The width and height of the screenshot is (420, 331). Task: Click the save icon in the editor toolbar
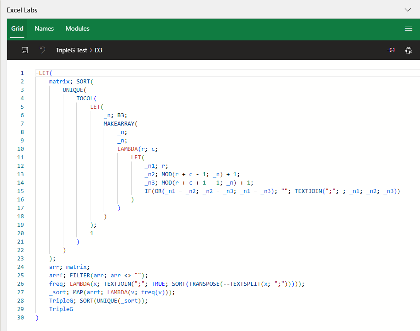pos(25,50)
